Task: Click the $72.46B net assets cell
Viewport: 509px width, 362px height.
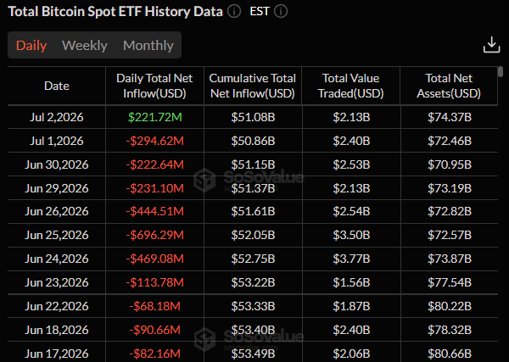Action: coord(450,141)
